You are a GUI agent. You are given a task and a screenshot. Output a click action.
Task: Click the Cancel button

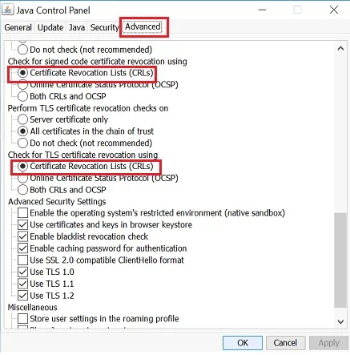285,343
